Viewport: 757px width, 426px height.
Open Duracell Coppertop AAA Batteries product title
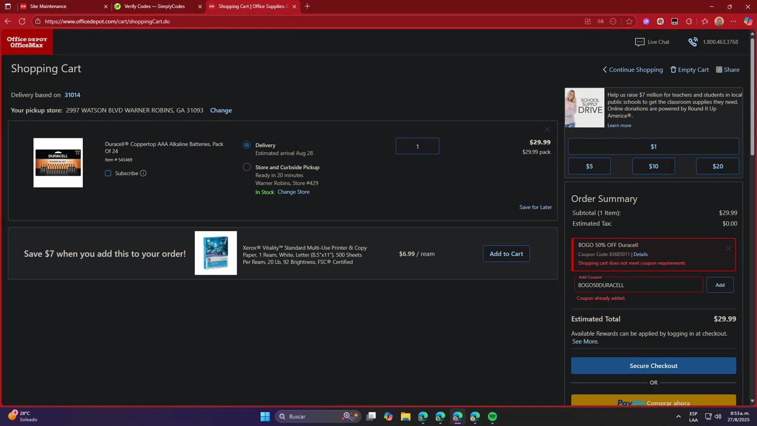[164, 147]
